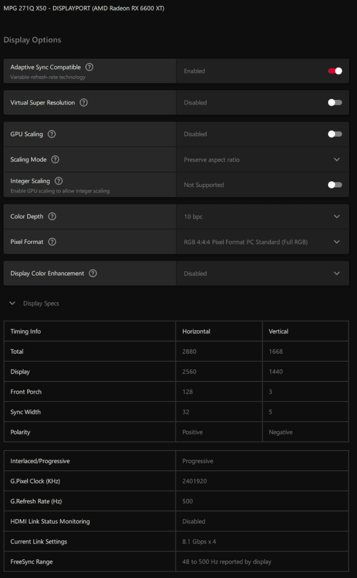
Task: Collapse the Display Specs section
Action: click(12, 303)
